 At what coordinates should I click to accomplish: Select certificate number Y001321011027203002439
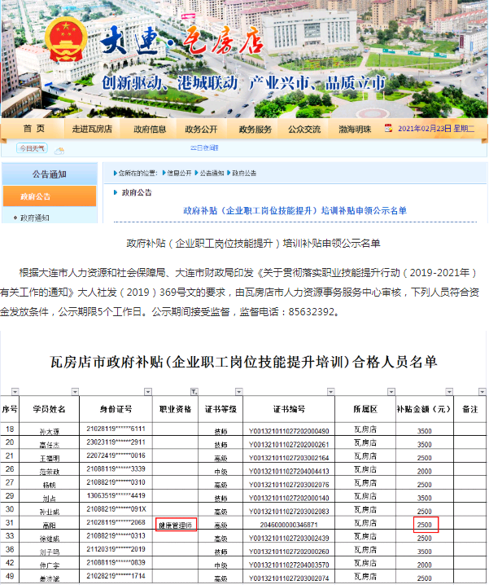(x=289, y=538)
